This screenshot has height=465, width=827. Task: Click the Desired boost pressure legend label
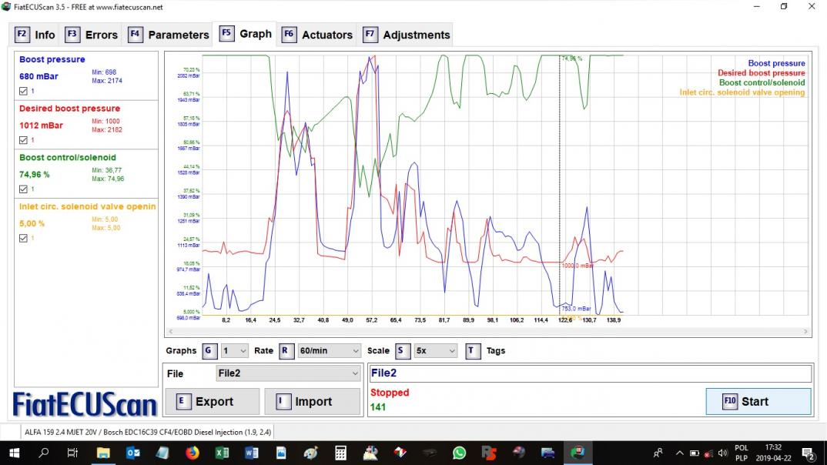pyautogui.click(x=761, y=73)
